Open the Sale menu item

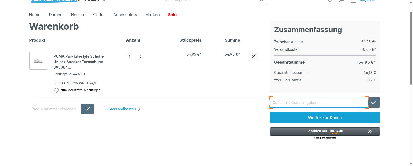click(x=172, y=15)
